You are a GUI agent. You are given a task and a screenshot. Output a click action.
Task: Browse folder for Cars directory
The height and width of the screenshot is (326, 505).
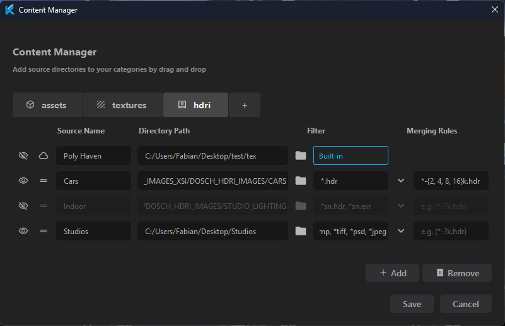click(x=301, y=181)
